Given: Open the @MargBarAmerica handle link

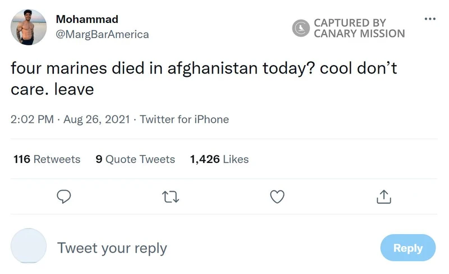Looking at the screenshot, I should click(102, 34).
